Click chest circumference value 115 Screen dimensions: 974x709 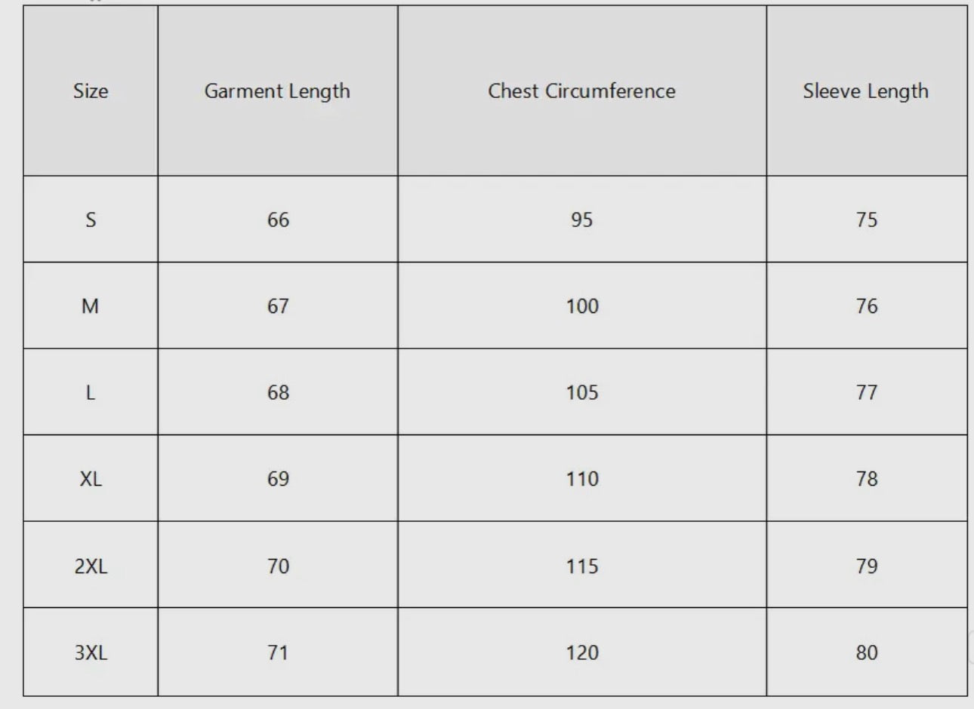tap(581, 566)
